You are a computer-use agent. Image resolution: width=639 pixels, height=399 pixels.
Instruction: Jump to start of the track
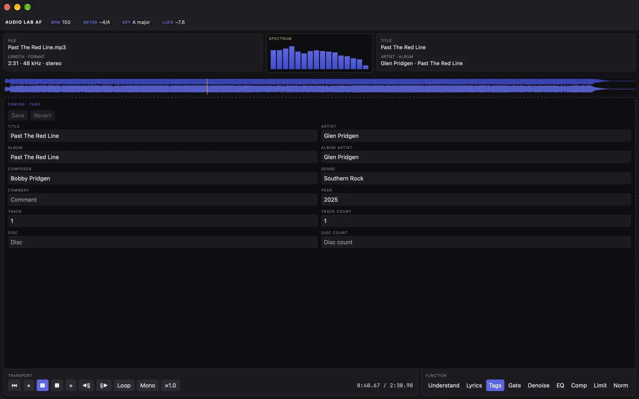pyautogui.click(x=14, y=386)
